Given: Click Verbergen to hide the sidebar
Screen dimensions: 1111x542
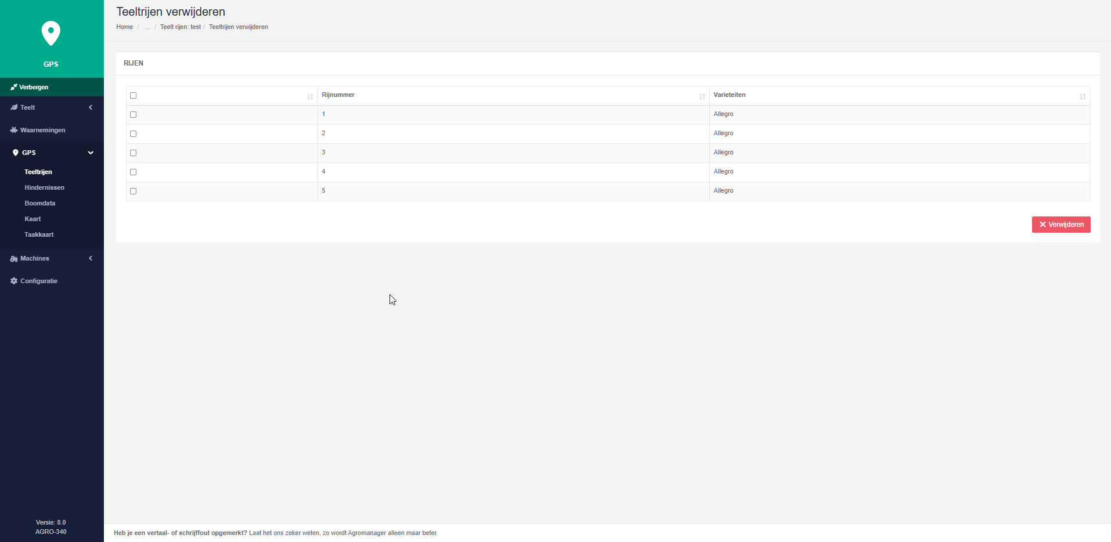Looking at the screenshot, I should pos(52,87).
